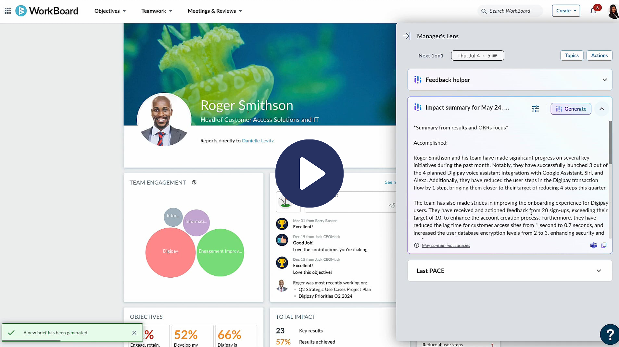619x347 pixels.
Task: Click the 66% Digipay objective card
Action: 236,336
